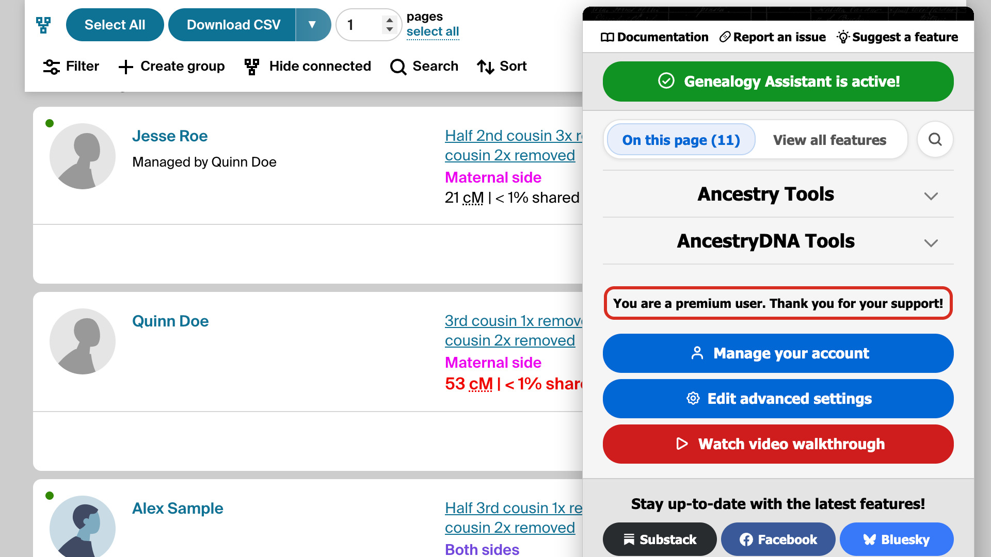This screenshot has width=991, height=557.
Task: Click the premium user thank-you notice
Action: (778, 303)
